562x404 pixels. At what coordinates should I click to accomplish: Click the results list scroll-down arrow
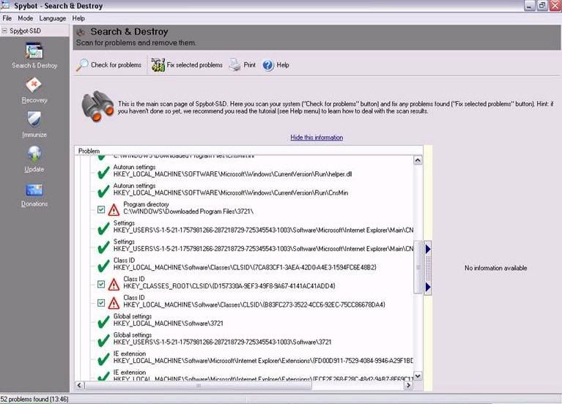tap(418, 376)
